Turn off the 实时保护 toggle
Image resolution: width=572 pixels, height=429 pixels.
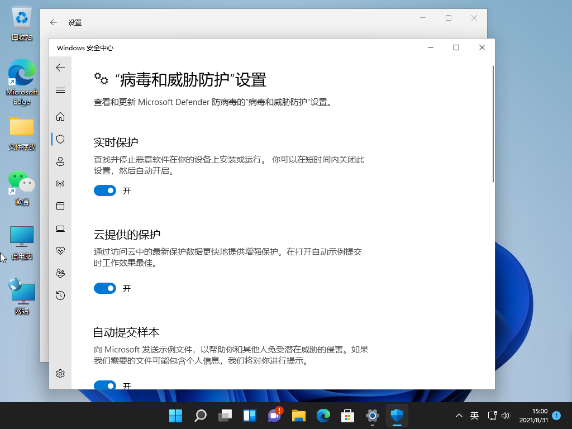click(x=105, y=190)
